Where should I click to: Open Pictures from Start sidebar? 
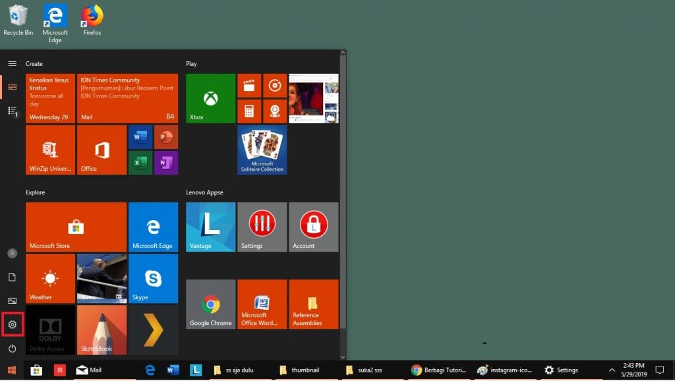12,301
